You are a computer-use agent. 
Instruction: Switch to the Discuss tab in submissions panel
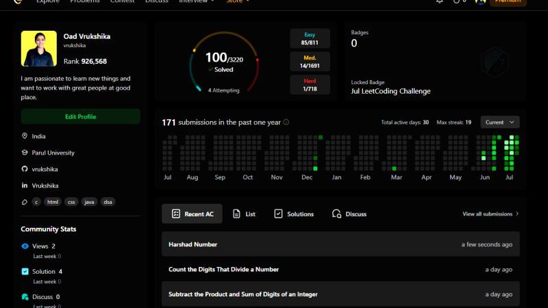349,214
